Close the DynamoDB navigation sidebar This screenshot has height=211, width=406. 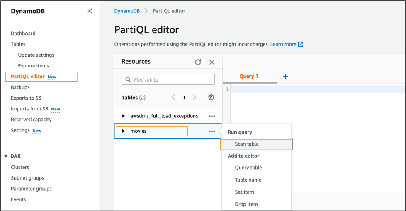pos(89,11)
